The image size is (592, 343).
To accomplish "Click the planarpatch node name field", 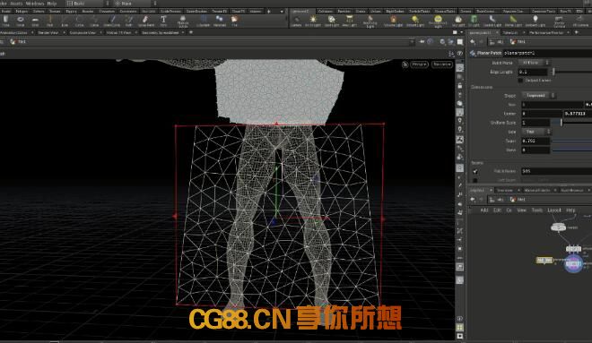I will point(547,53).
